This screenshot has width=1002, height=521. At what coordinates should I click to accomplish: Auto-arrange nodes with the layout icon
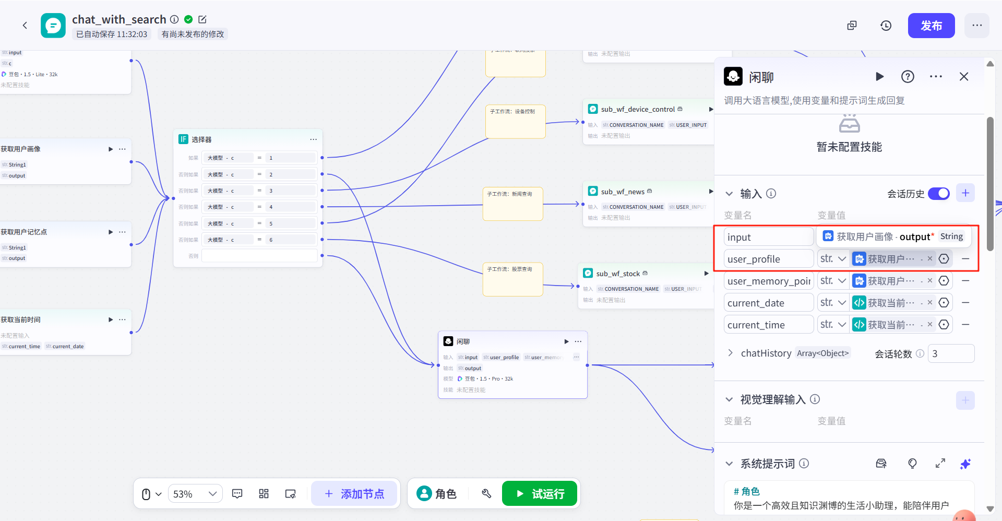coord(264,494)
